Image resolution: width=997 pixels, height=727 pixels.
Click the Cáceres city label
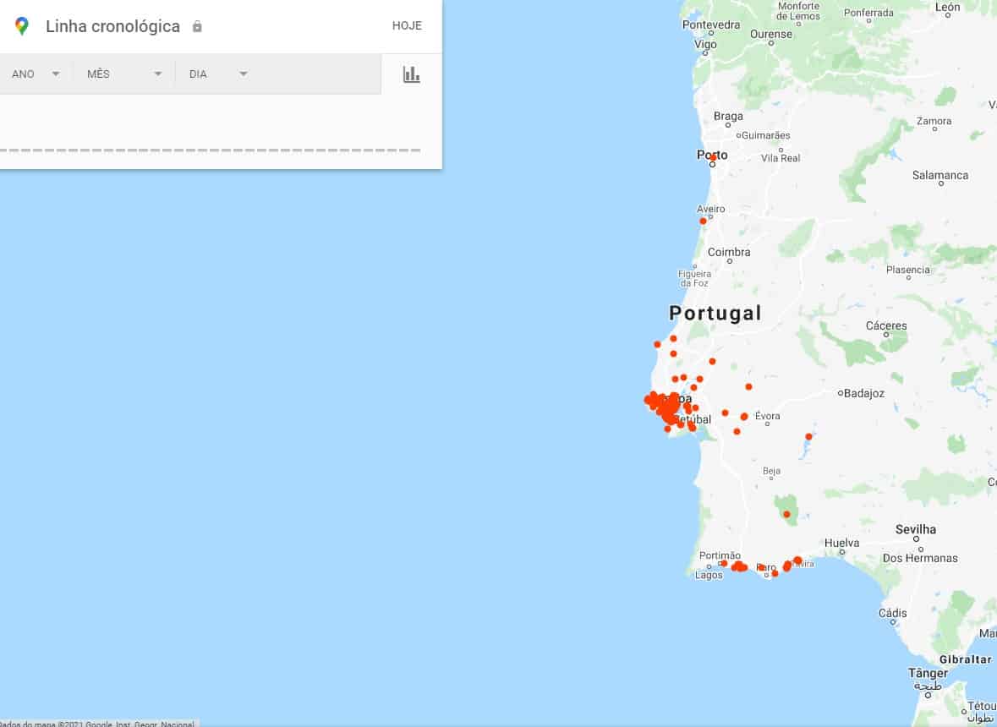tap(885, 325)
